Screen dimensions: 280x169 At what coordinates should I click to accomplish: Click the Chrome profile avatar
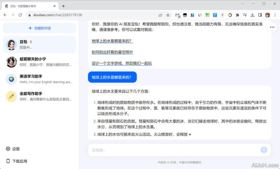267,15
